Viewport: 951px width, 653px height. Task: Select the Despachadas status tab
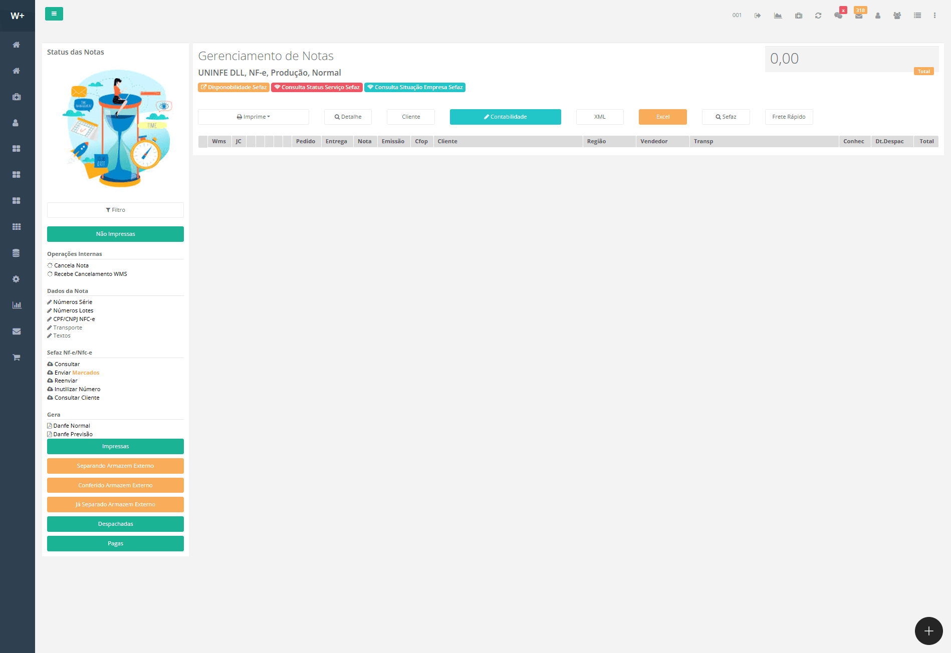(115, 524)
